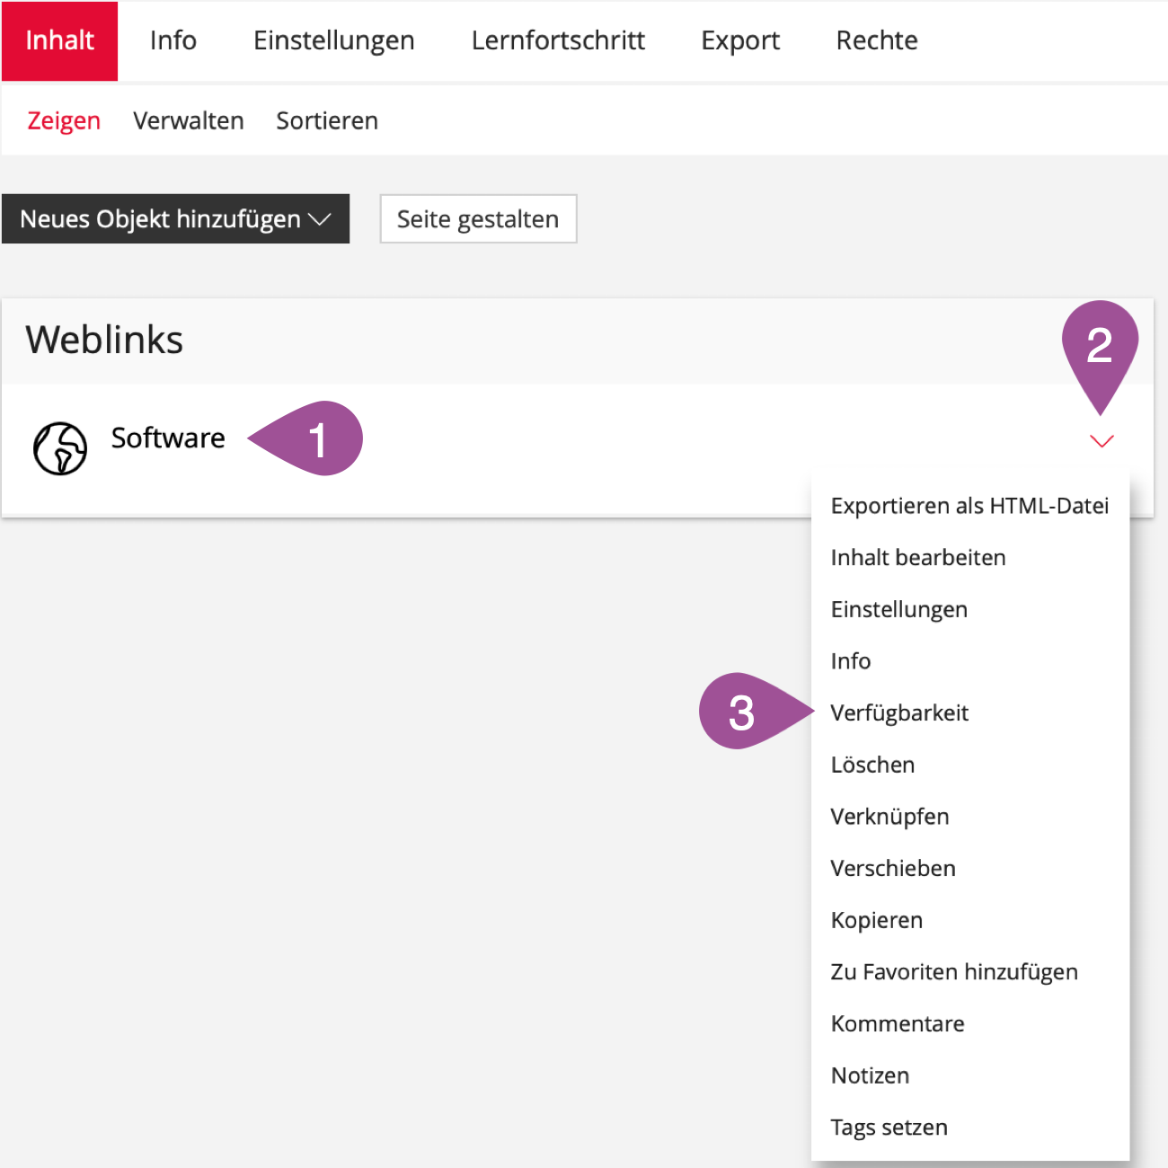Click the Seite gestalten button

[x=478, y=219]
